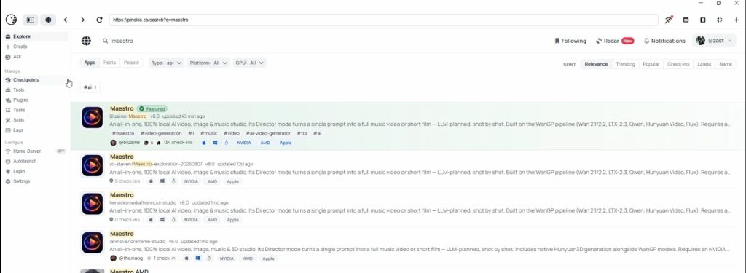Open Notifications
Image resolution: width=746 pixels, height=273 pixels.
pos(664,41)
